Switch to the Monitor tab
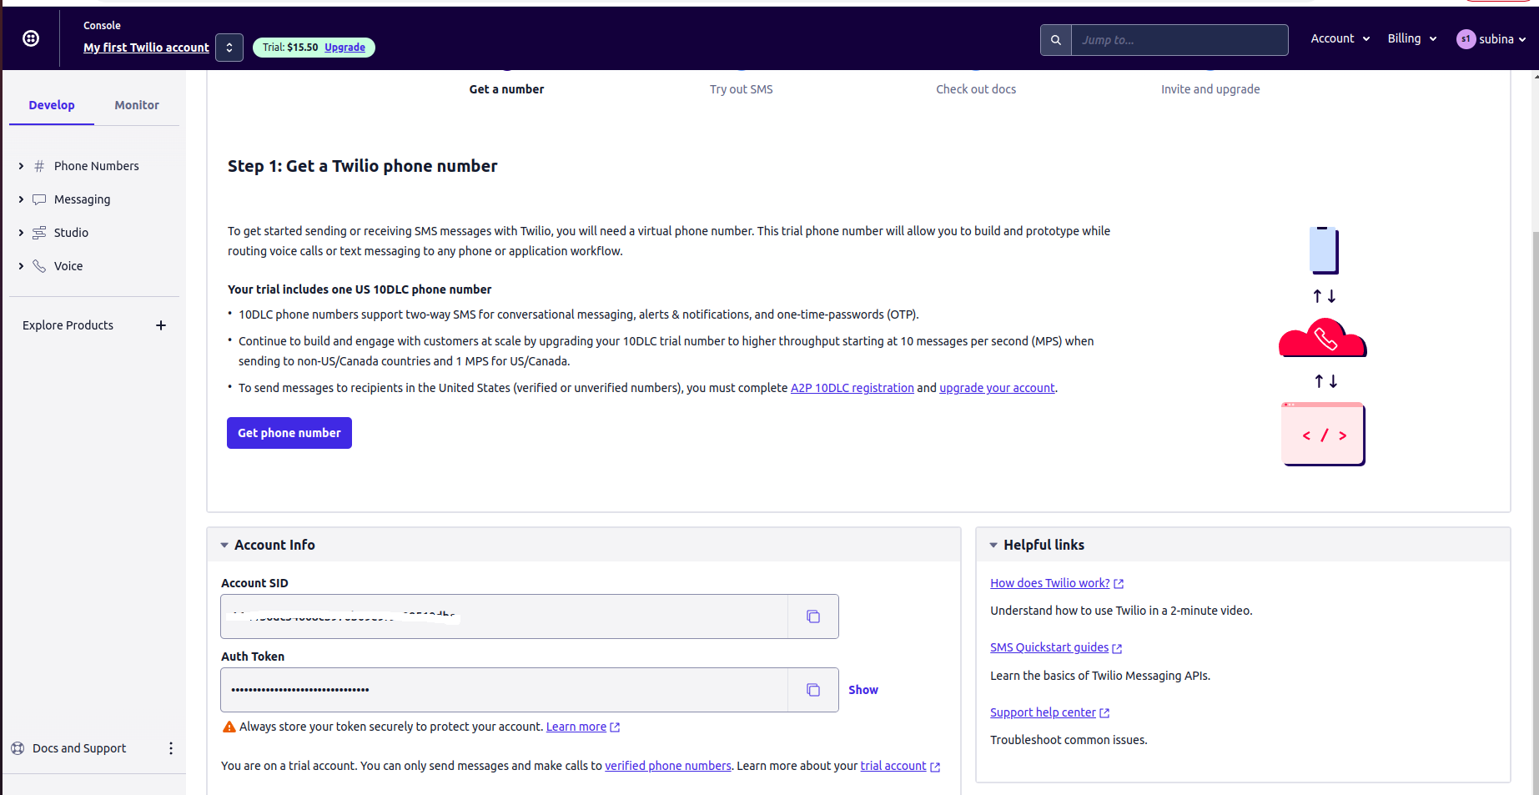 pos(137,105)
